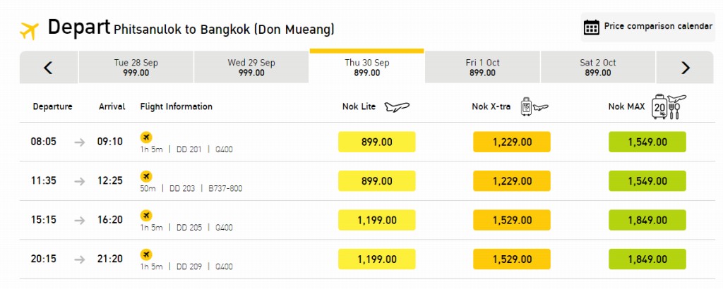Click the Nok Lite airplane icon

pyautogui.click(x=397, y=106)
